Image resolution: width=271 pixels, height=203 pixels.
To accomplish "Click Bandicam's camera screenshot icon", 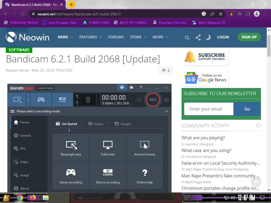I will tap(166, 100).
